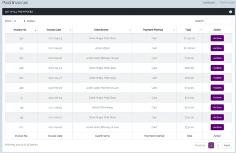Open Actions menu for invoice 247
236x153 pixels.
pos(217,78)
